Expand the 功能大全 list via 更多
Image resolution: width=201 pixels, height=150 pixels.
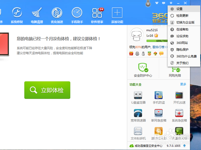(x=183, y=84)
